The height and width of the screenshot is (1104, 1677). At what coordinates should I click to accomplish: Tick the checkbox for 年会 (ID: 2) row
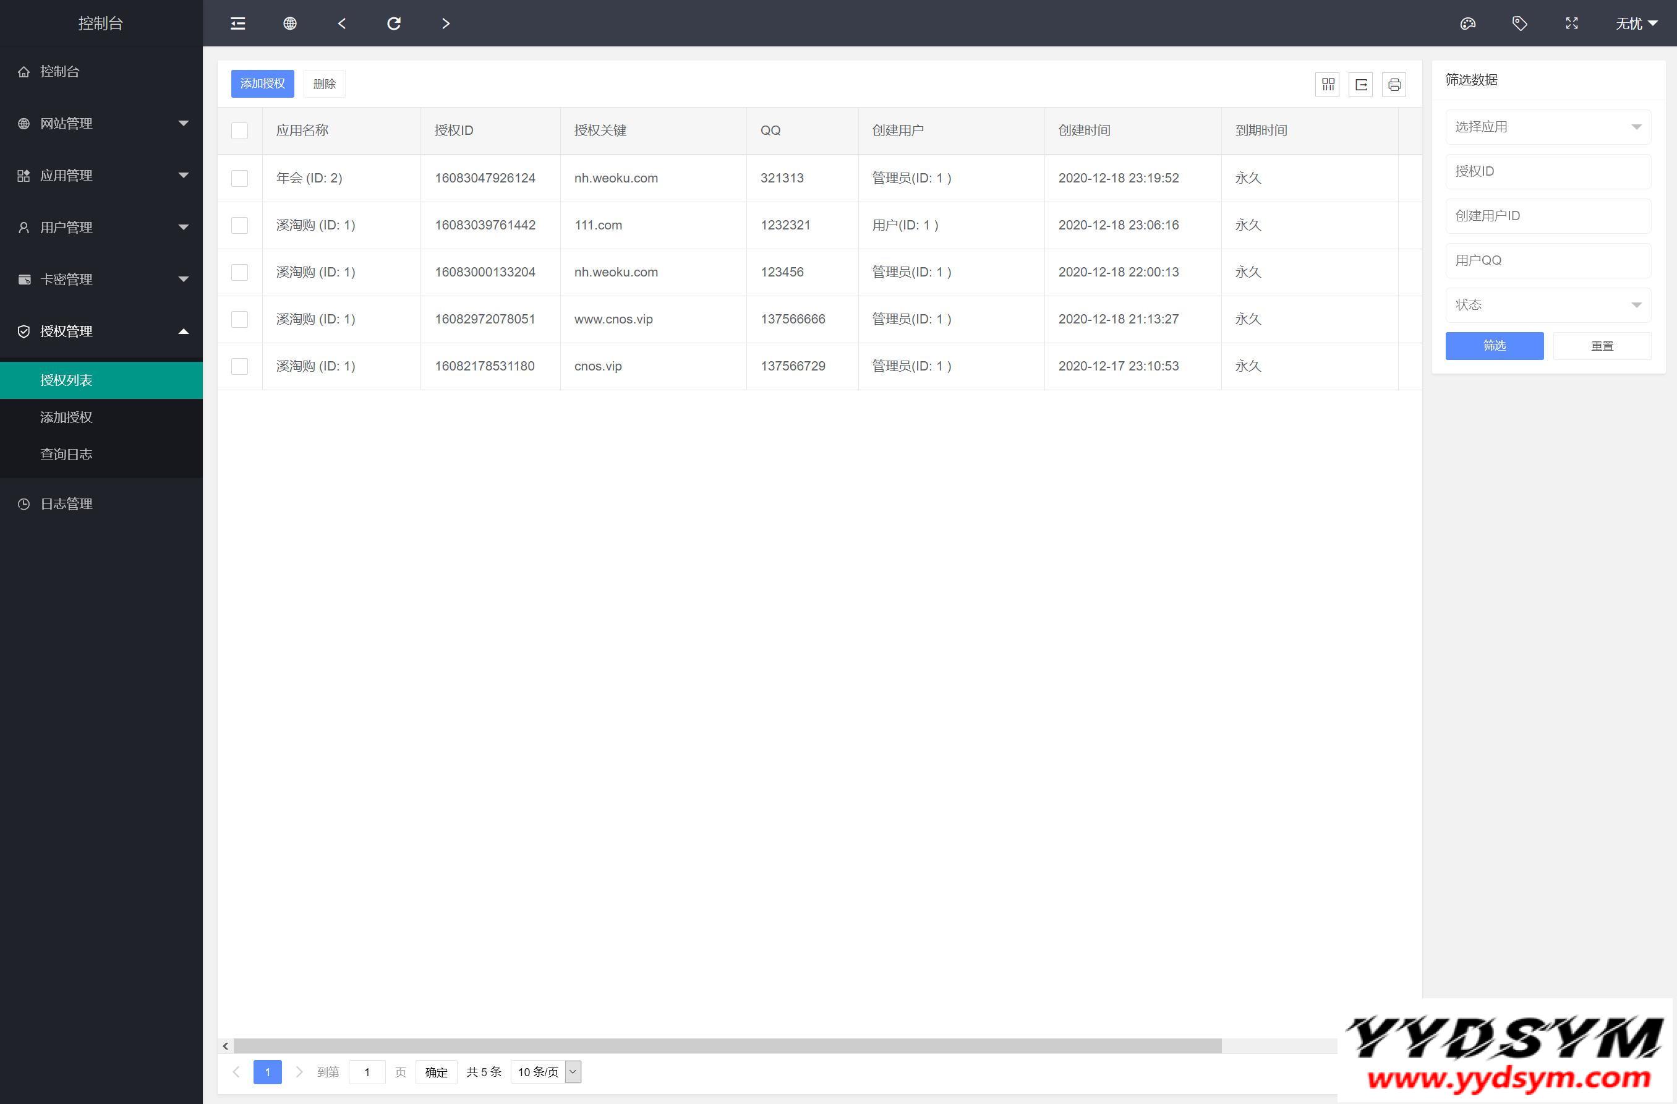[239, 178]
